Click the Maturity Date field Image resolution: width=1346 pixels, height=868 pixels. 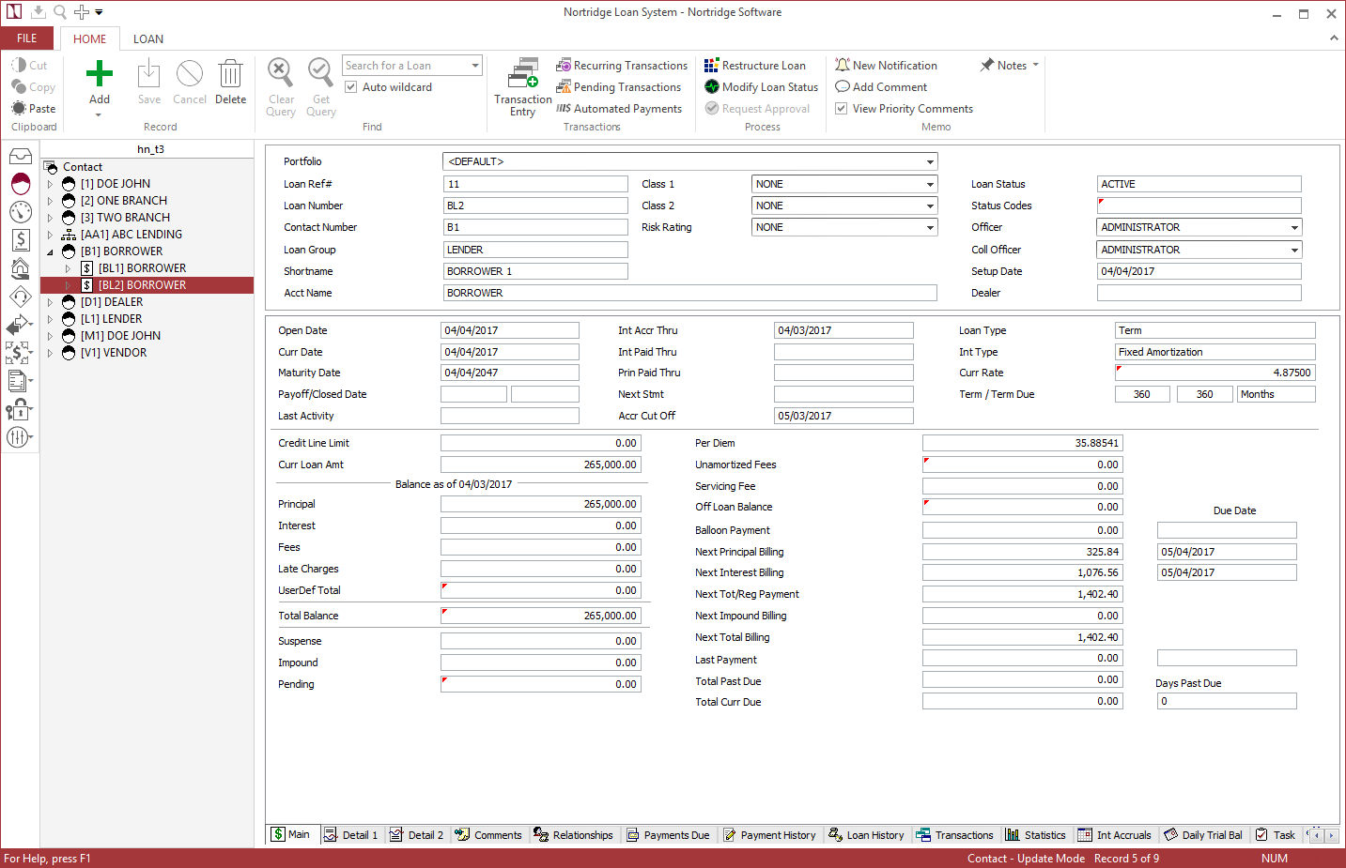(x=510, y=373)
